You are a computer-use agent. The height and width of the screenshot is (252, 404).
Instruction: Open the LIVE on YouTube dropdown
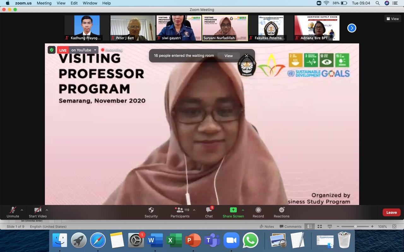[x=95, y=50]
